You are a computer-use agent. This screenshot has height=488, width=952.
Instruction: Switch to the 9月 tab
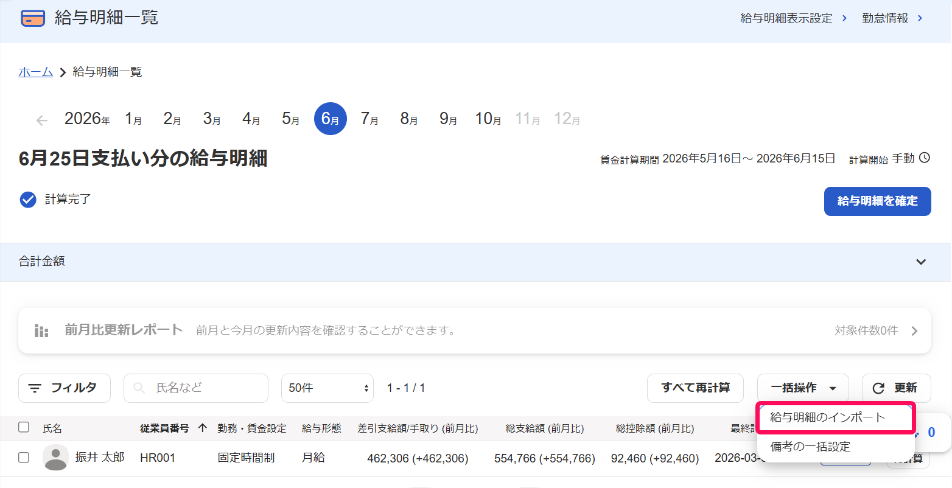pos(449,119)
